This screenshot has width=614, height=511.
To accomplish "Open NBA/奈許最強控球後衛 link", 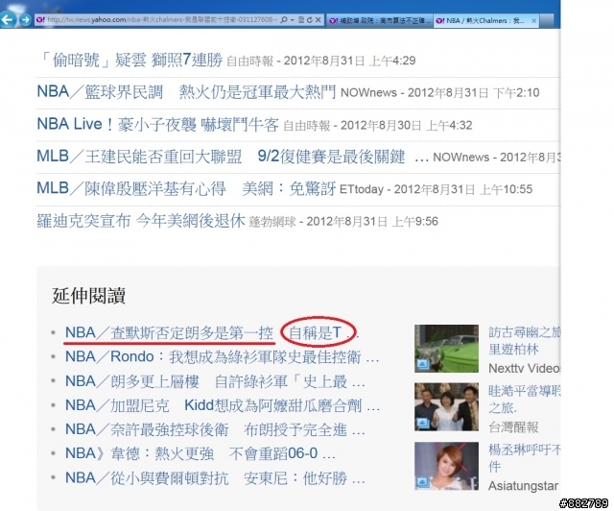I will click(x=215, y=429).
